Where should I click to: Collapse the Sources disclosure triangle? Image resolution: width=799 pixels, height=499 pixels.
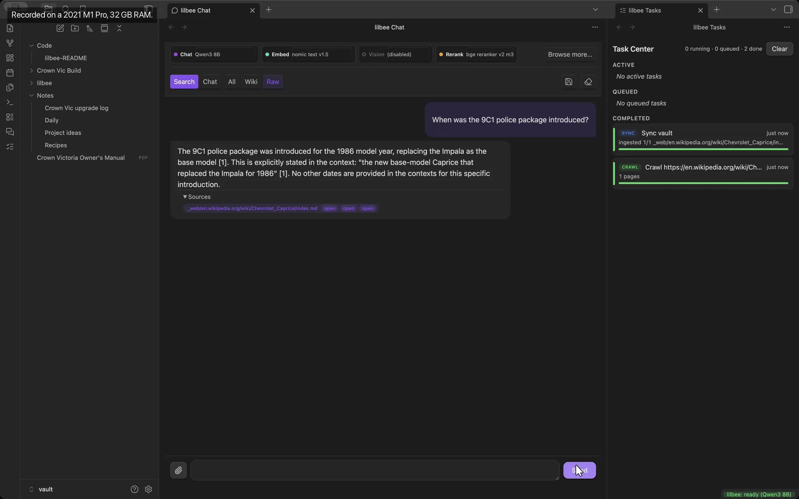185,197
